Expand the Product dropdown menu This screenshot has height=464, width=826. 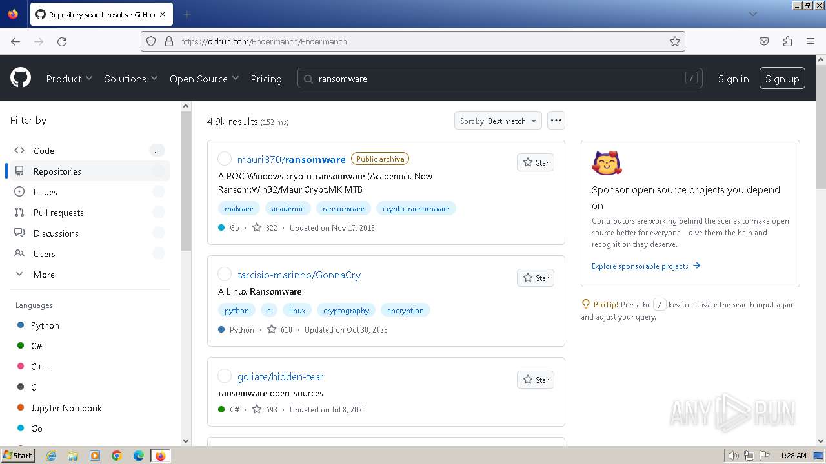(x=69, y=79)
